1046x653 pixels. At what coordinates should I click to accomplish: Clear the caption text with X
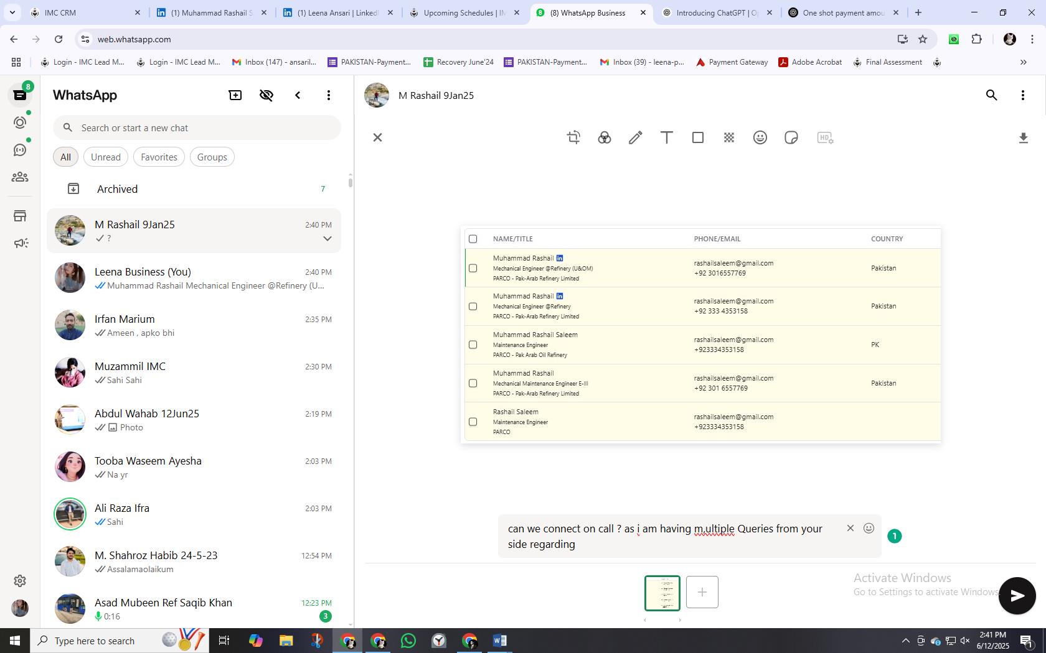tap(850, 528)
